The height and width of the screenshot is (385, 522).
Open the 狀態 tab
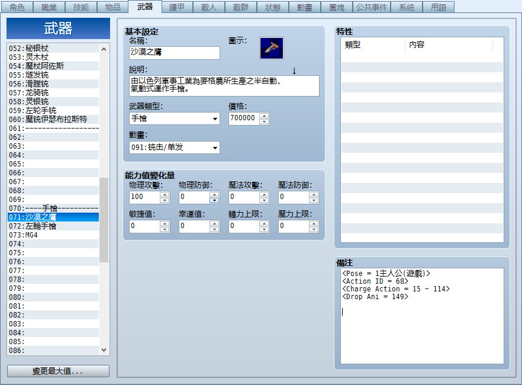coord(273,7)
